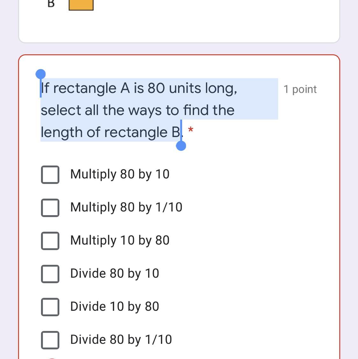Click the "Multiply 80 by 1/10" label text
The image size is (358, 359).
(126, 208)
